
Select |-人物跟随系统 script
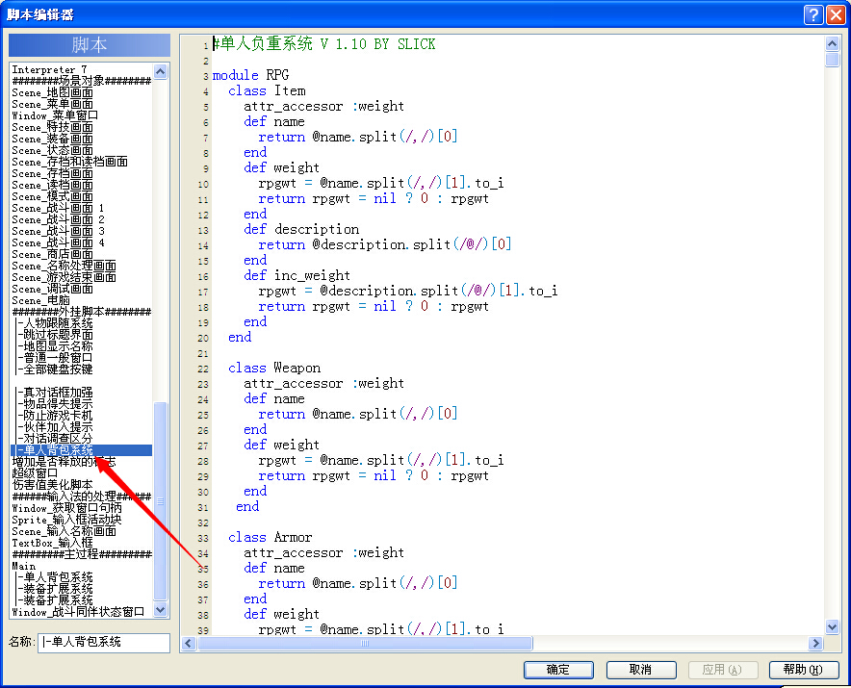[x=55, y=324]
